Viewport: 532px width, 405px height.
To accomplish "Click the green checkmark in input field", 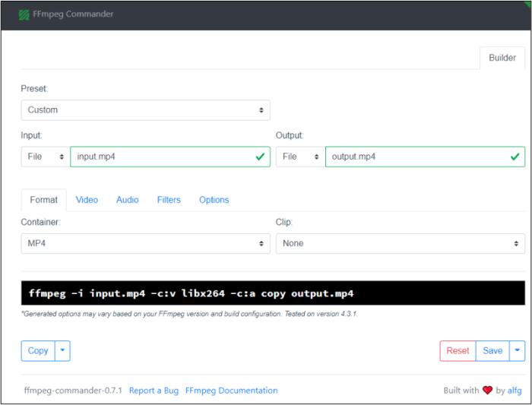I will pyautogui.click(x=260, y=157).
